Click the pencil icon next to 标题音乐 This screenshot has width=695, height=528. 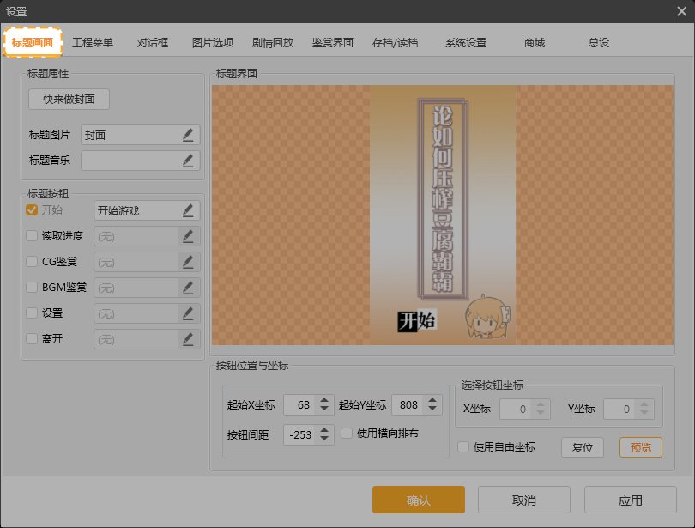pyautogui.click(x=188, y=161)
